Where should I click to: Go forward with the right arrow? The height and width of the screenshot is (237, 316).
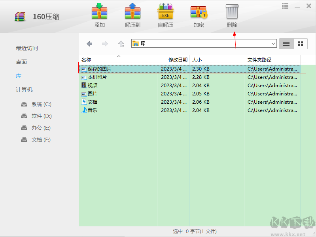pyautogui.click(x=105, y=44)
